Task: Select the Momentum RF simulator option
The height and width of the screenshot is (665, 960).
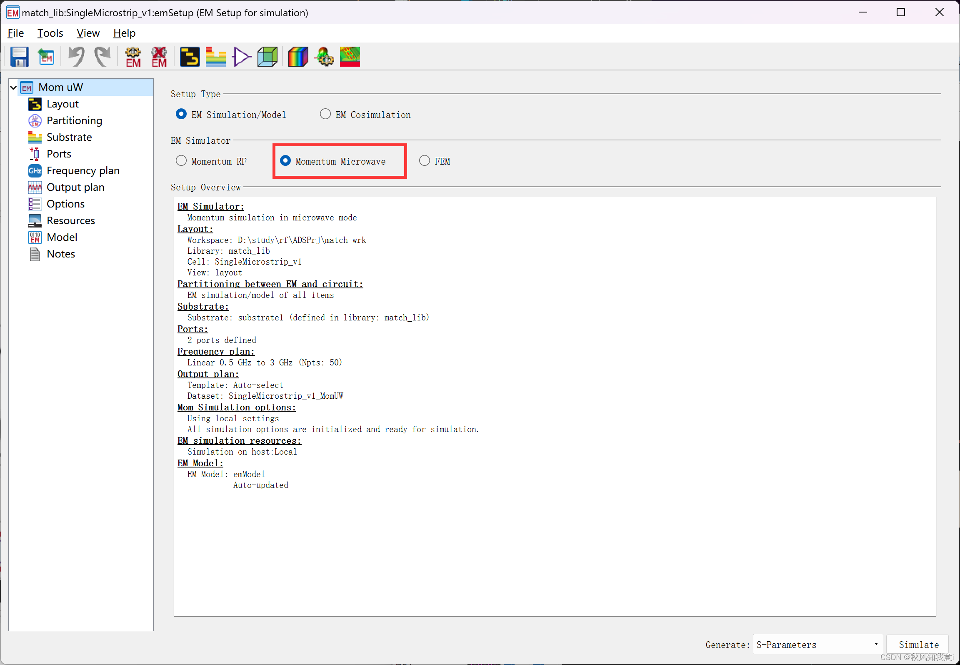Action: (x=181, y=161)
